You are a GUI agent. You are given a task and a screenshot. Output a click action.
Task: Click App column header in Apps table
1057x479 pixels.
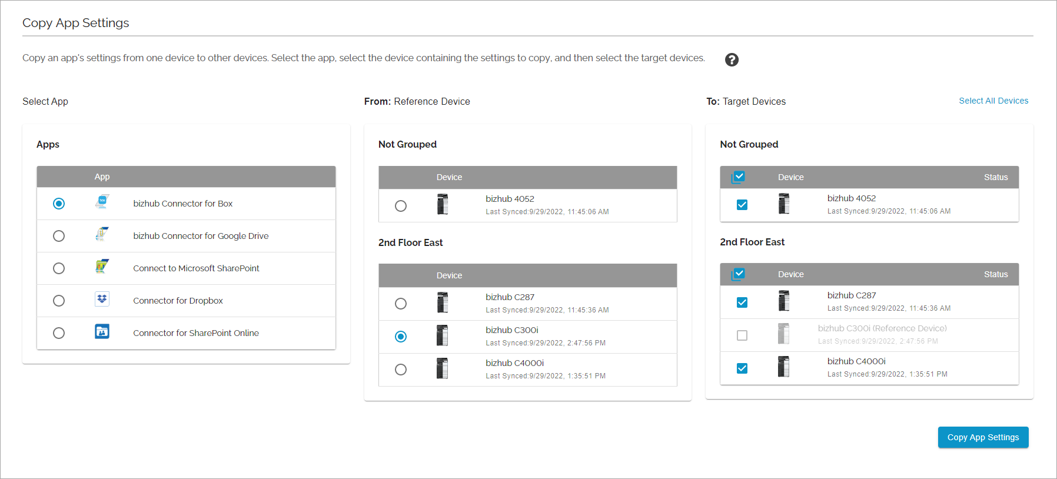click(102, 177)
